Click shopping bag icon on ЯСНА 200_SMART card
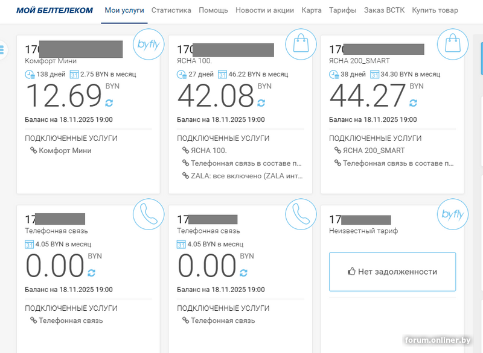 pyautogui.click(x=453, y=44)
